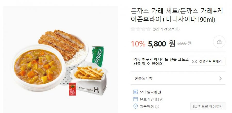The image size is (232, 113).
Task: Click the share icon button
Action: click(x=219, y=42)
